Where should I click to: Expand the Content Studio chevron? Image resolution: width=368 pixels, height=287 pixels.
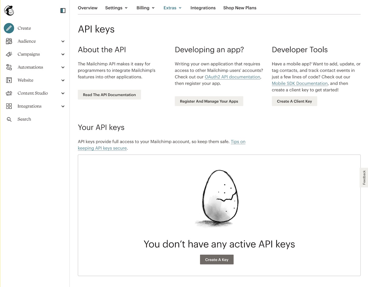63,93
